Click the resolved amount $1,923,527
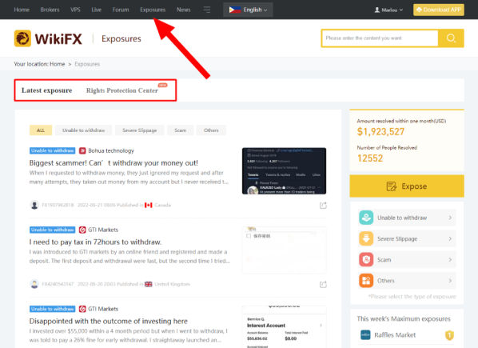 tap(380, 132)
